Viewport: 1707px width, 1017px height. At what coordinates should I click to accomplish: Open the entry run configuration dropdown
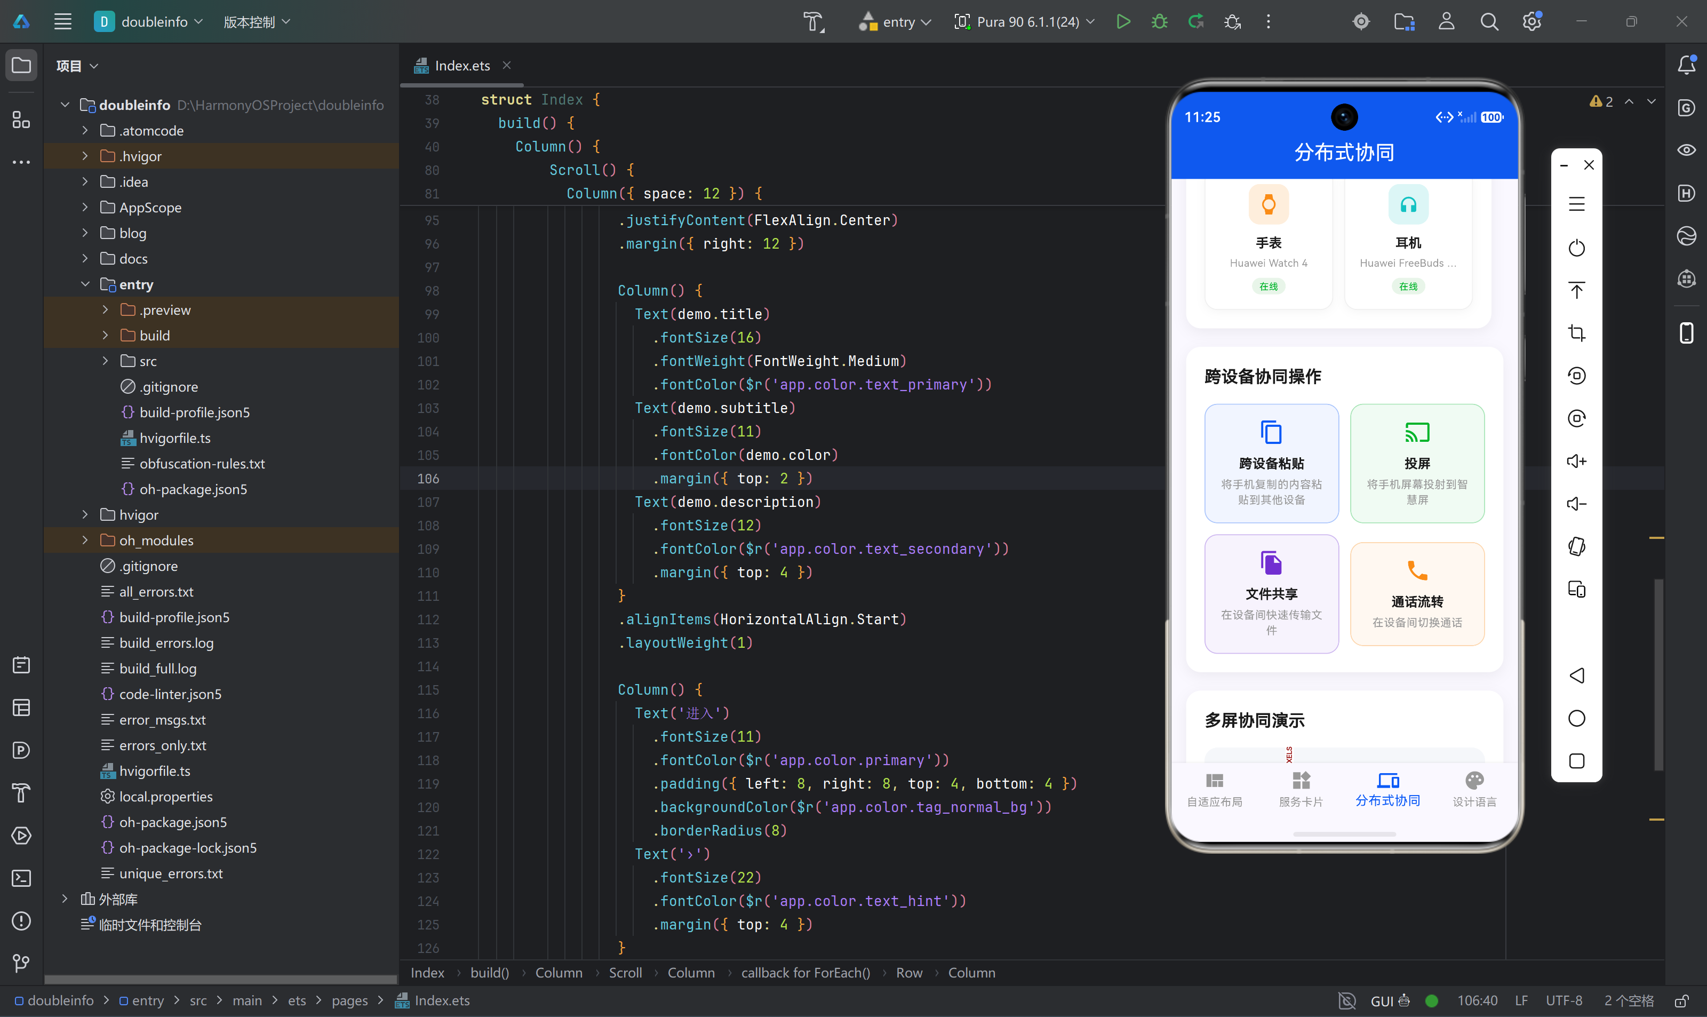pos(895,22)
